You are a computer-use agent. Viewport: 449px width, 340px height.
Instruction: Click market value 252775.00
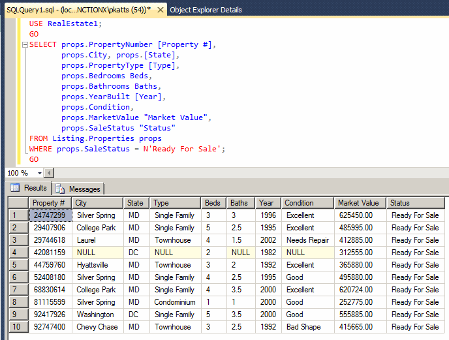(x=360, y=302)
